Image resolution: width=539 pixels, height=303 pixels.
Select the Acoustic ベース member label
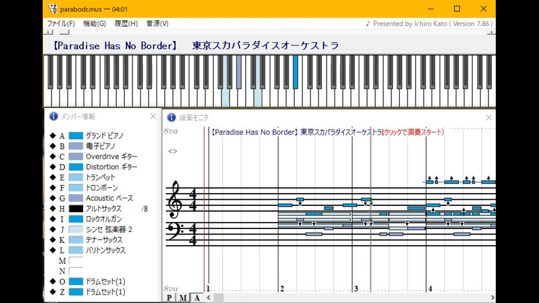pyautogui.click(x=109, y=198)
